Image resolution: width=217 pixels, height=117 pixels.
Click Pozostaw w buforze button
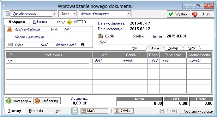197,111
